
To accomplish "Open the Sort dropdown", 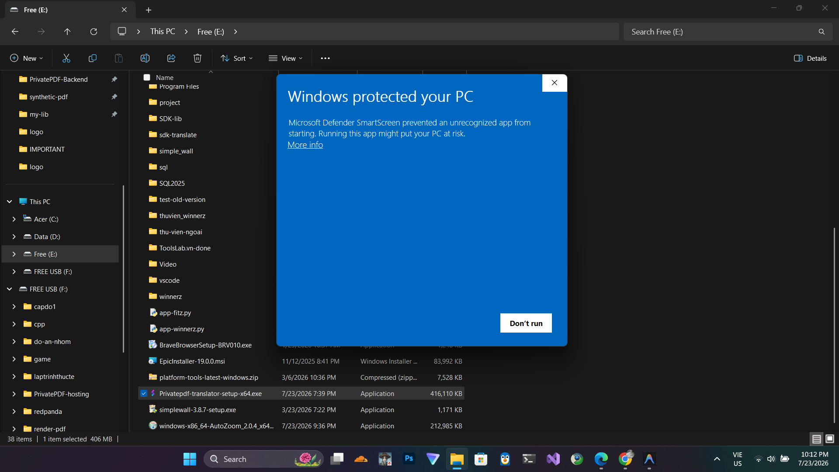I will pyautogui.click(x=237, y=58).
